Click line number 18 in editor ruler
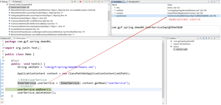 click(2, 90)
